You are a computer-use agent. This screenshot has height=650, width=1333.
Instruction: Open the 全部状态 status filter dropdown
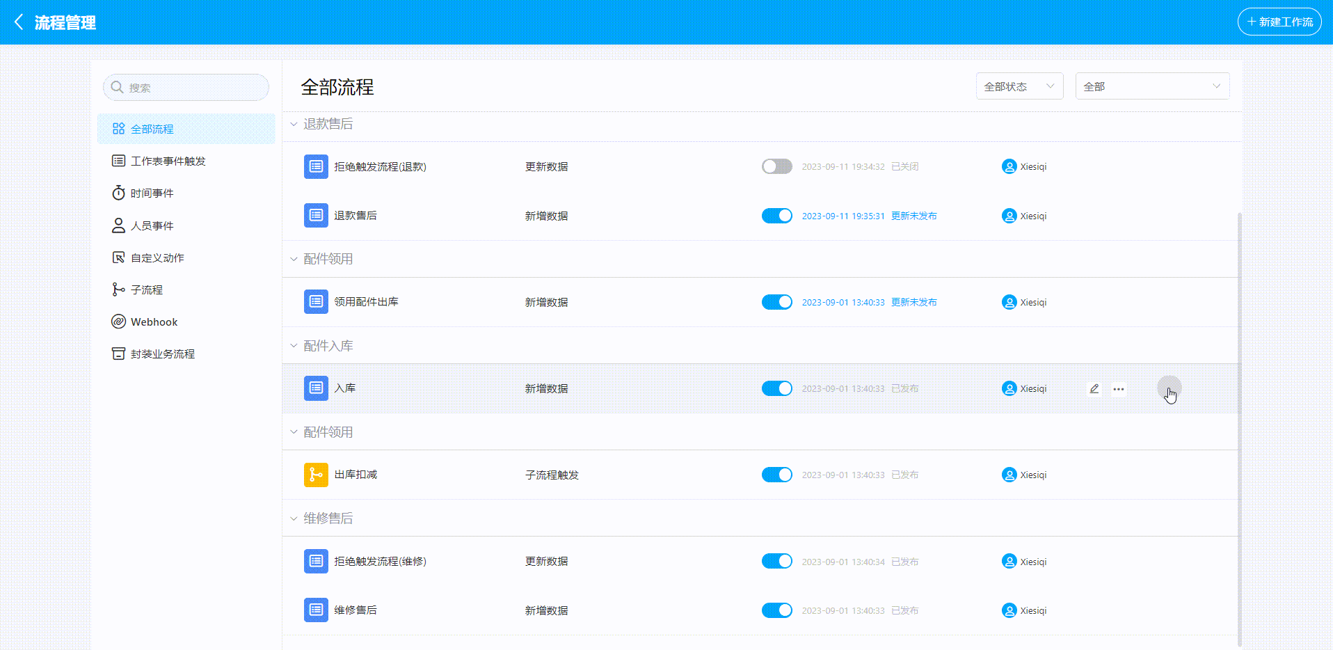(1019, 86)
